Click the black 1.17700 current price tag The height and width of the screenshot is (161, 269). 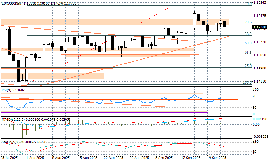260,27
